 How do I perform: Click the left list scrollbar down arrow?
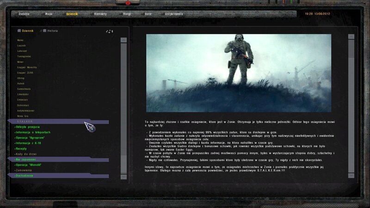tap(123, 177)
